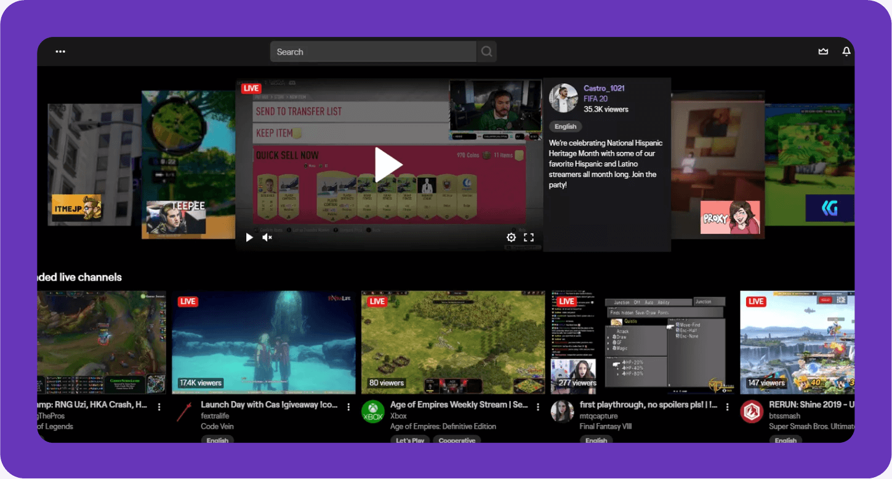Image resolution: width=892 pixels, height=479 pixels.
Task: Open more options for RNG Uzi stream card
Action: click(x=159, y=407)
